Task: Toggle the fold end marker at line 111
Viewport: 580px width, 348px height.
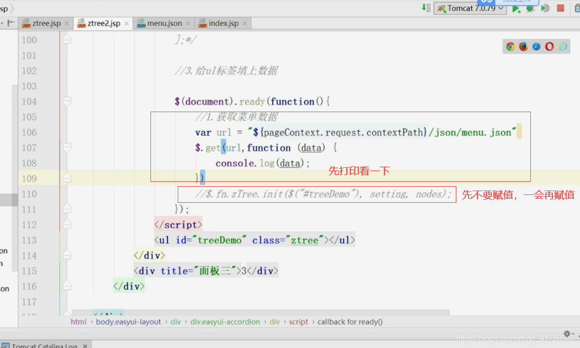Action: [67, 209]
